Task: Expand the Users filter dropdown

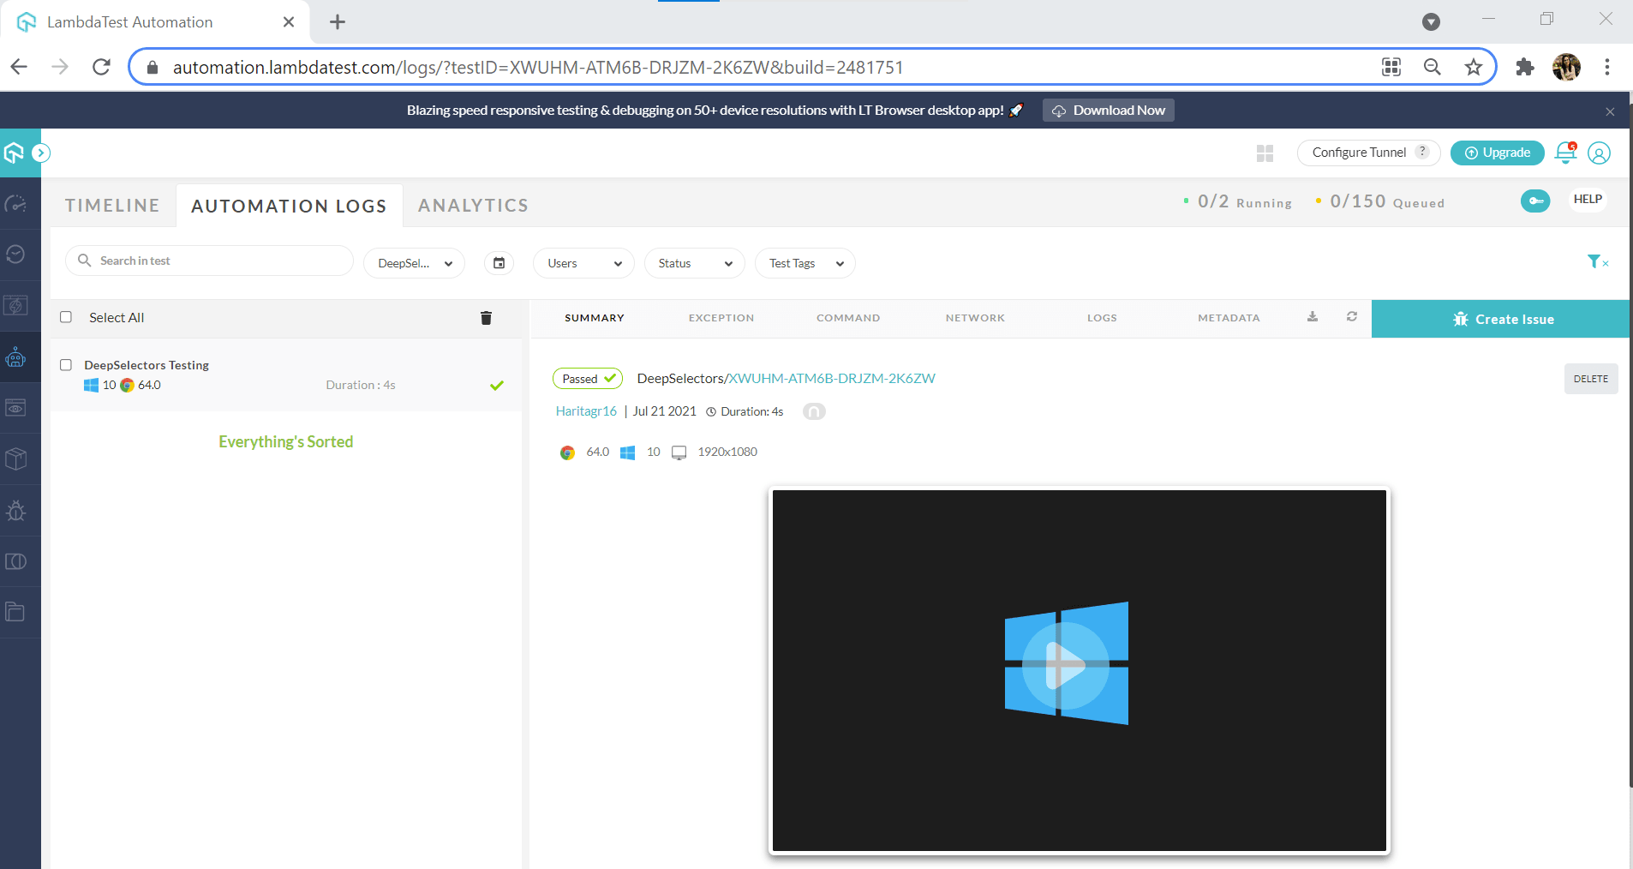Action: (583, 263)
